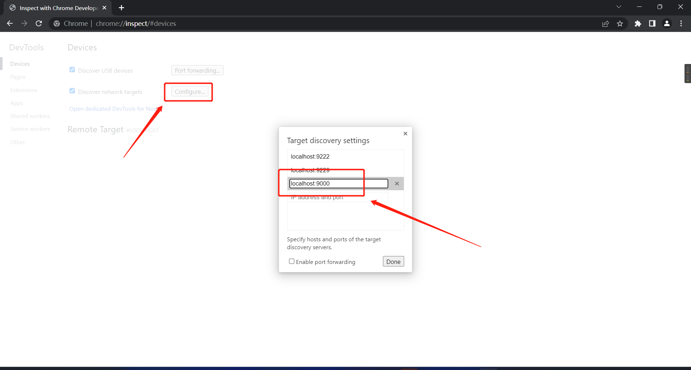Viewport: 691px width, 370px height.
Task: Open the Extensions puzzle-piece icon
Action: point(638,23)
